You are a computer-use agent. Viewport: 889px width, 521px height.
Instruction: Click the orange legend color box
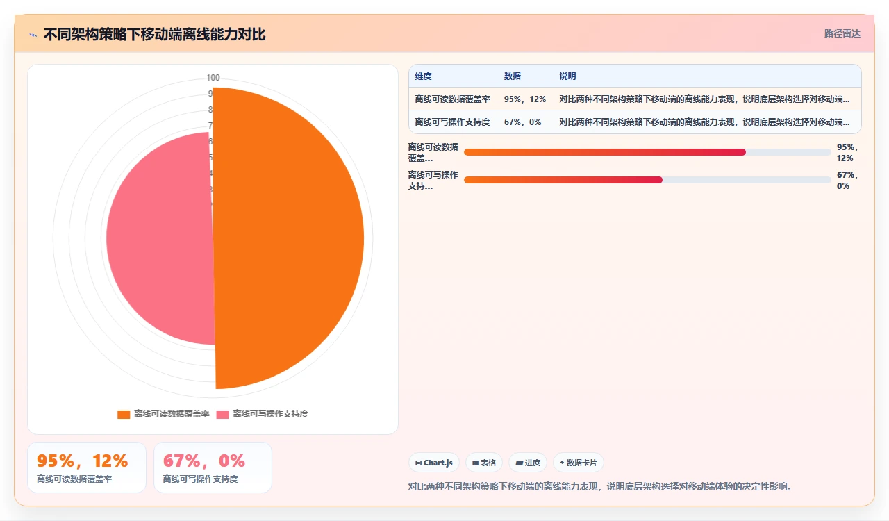124,414
